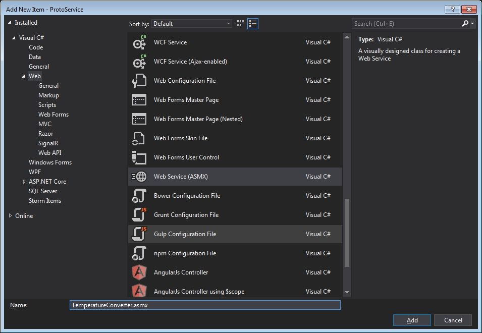Expand the ASP.NET Core node
The width and height of the screenshot is (482, 333).
pyautogui.click(x=24, y=182)
